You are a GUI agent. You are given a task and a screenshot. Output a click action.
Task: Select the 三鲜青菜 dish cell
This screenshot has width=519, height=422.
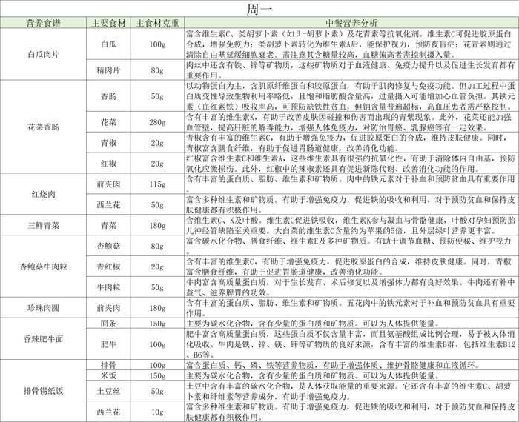(42, 225)
